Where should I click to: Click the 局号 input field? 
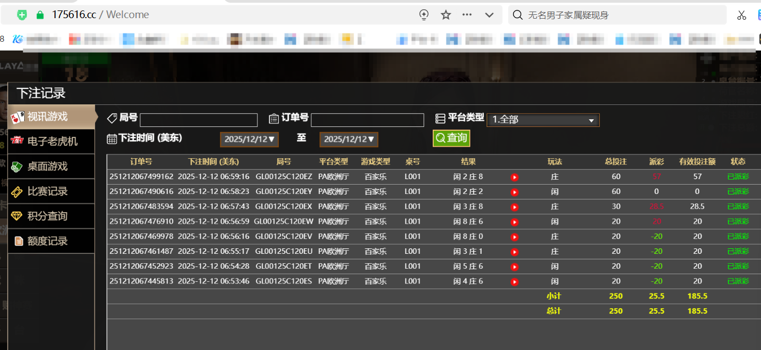click(198, 120)
